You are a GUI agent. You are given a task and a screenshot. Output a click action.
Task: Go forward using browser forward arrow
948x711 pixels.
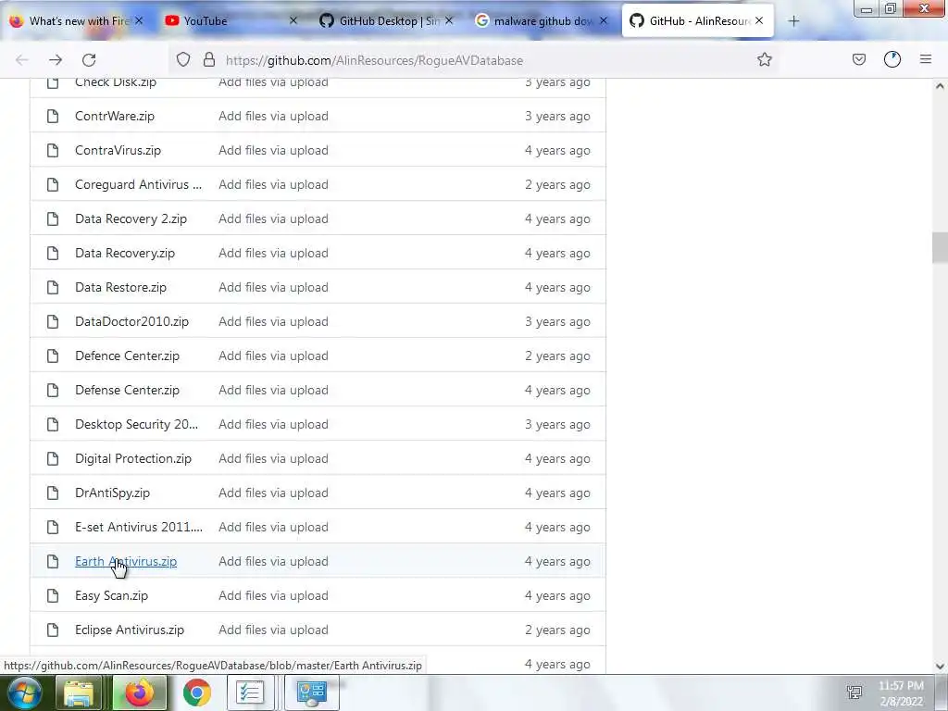point(56,60)
